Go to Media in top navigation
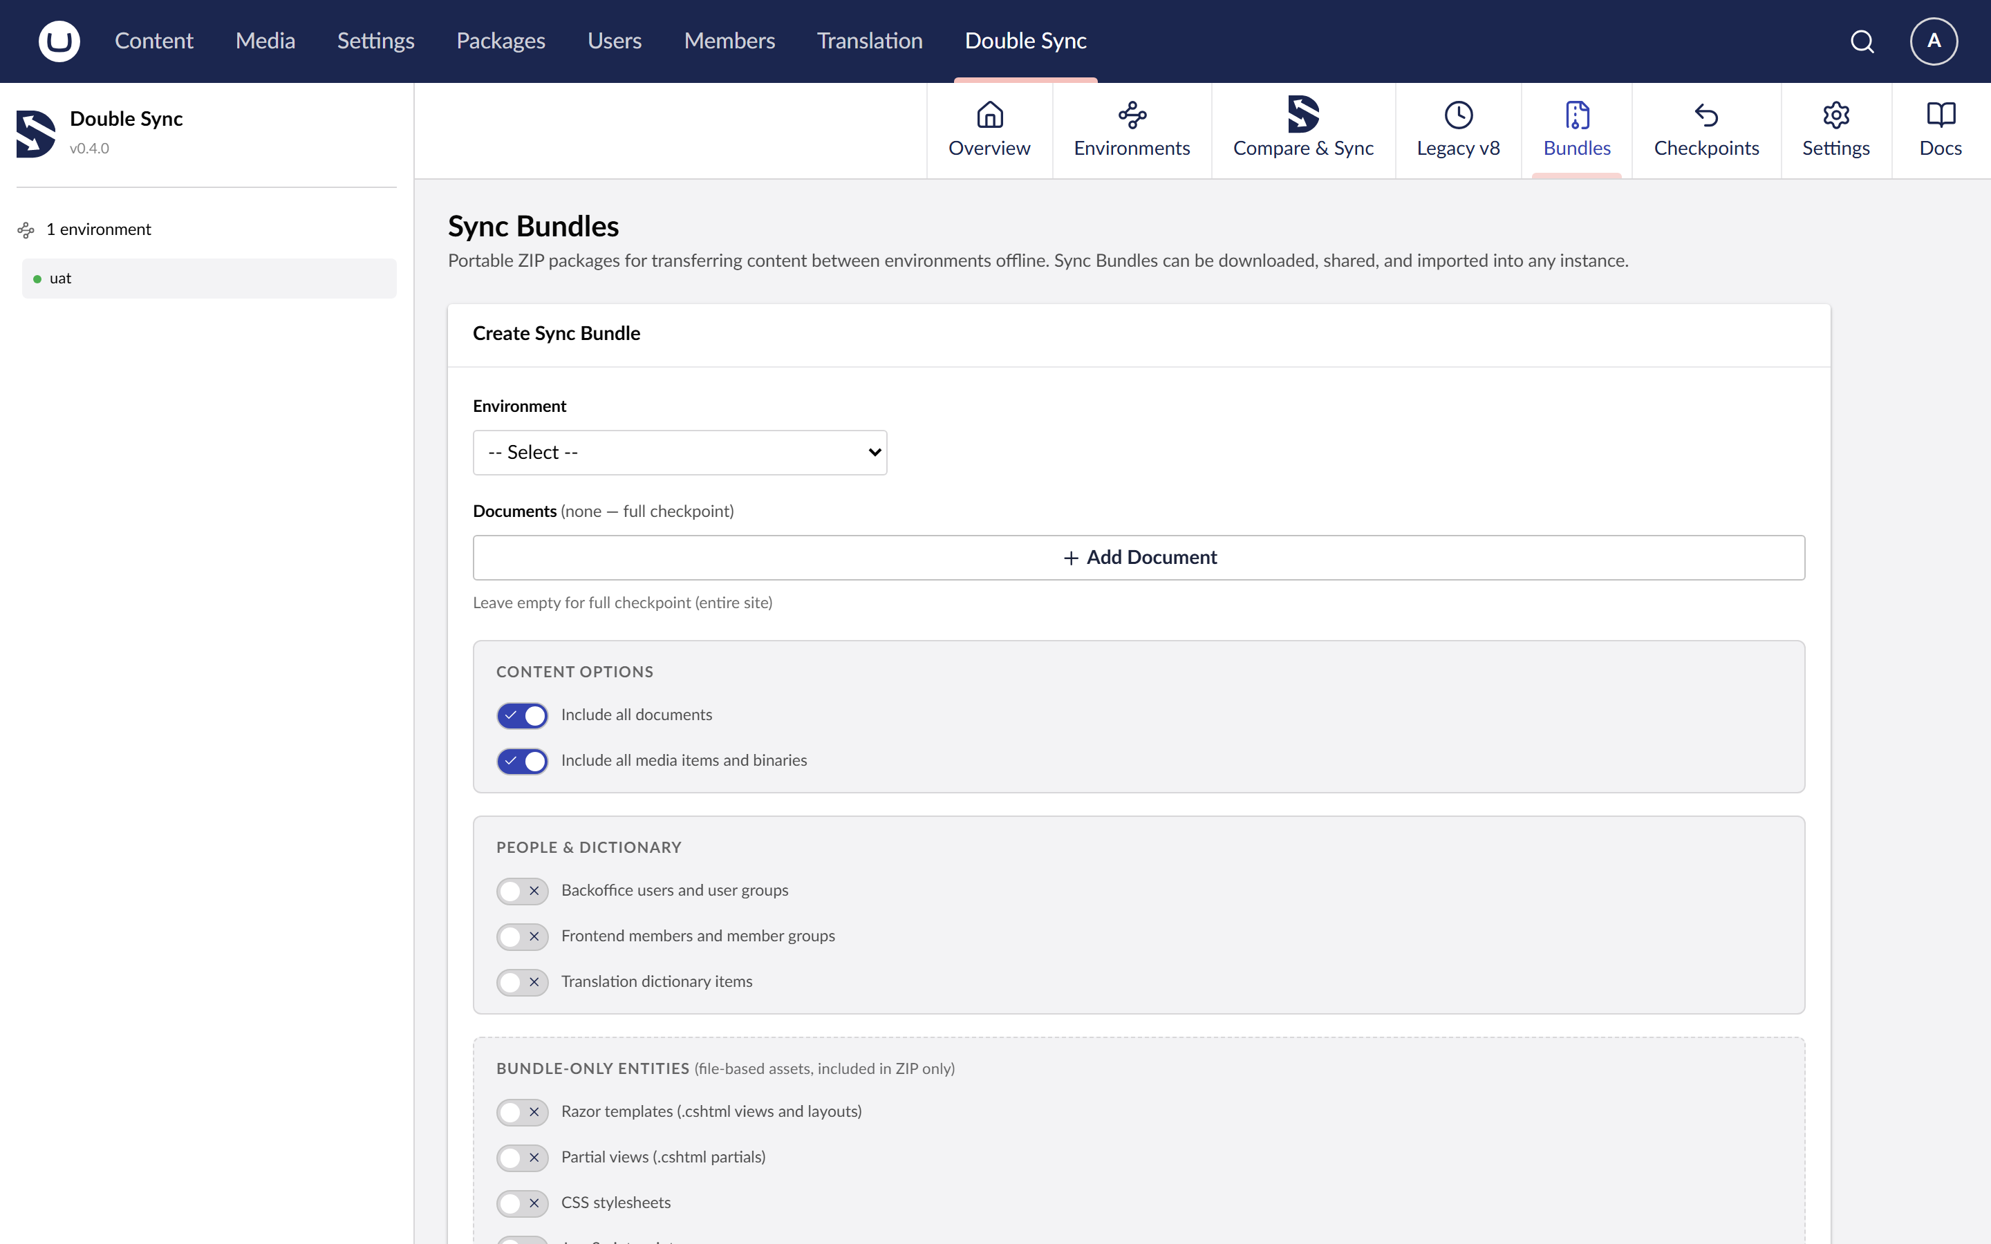Screen dimensions: 1991x1244 (265, 41)
